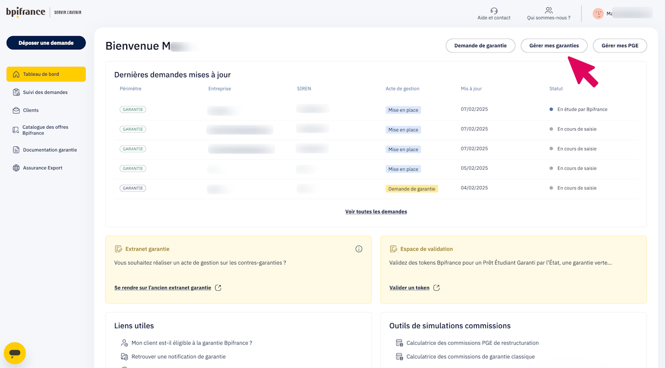Click the Valider un token link
The image size is (665, 368).
pos(409,288)
